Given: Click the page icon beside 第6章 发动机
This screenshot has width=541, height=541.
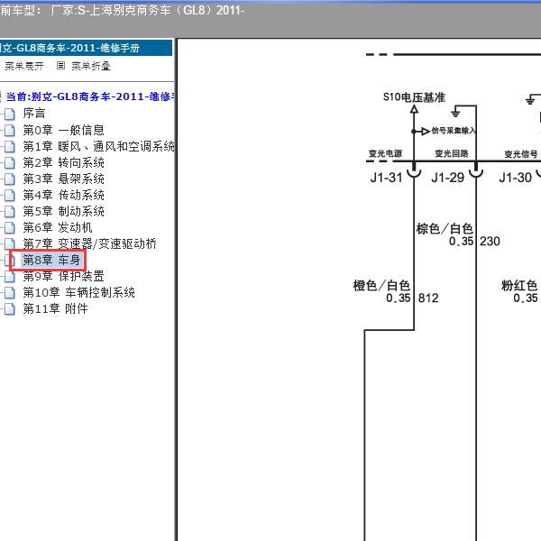Looking at the screenshot, I should 10,228.
